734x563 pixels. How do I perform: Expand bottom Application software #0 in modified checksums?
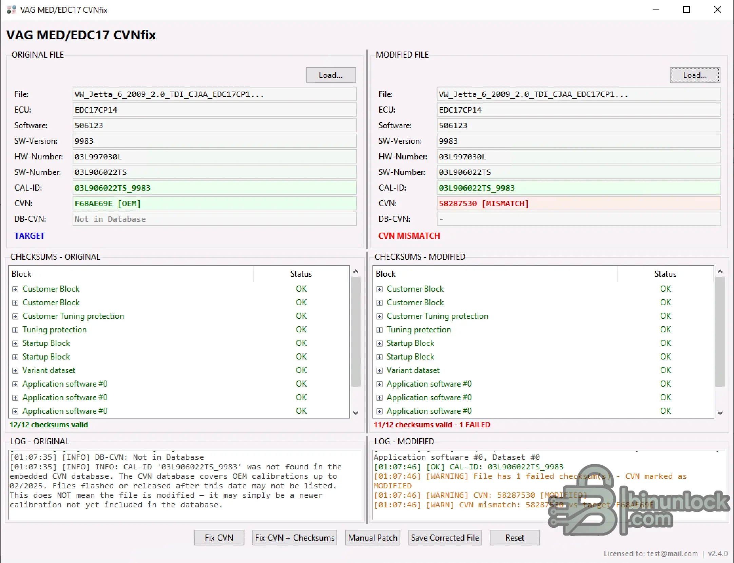click(380, 411)
